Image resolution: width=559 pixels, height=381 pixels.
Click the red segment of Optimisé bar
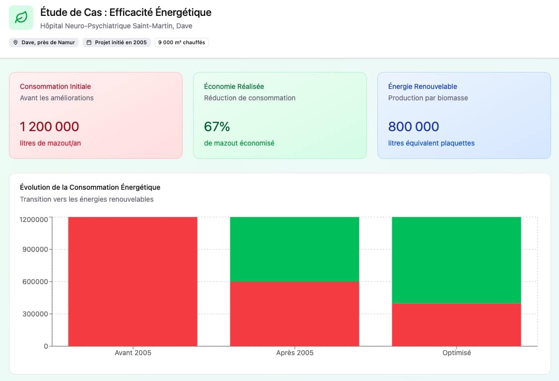[456, 324]
